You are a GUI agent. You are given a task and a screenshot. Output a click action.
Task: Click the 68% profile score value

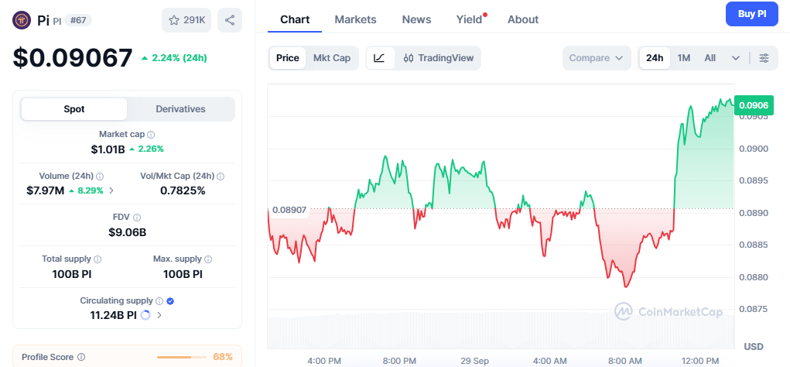coord(223,357)
